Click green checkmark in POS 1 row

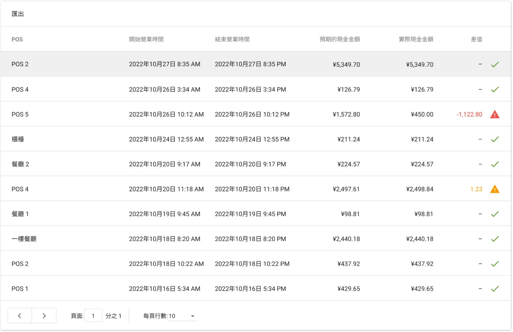(494, 289)
